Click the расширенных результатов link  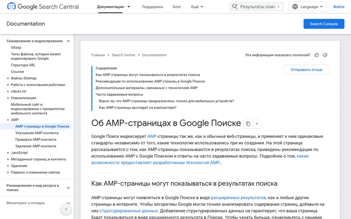[x=238, y=198]
